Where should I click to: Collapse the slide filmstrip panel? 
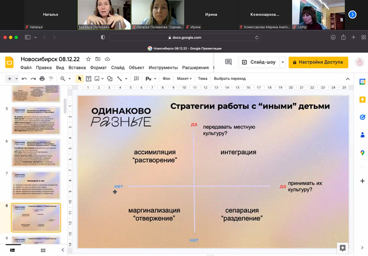(x=62, y=250)
